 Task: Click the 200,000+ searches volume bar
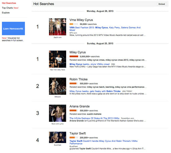[74, 138]
